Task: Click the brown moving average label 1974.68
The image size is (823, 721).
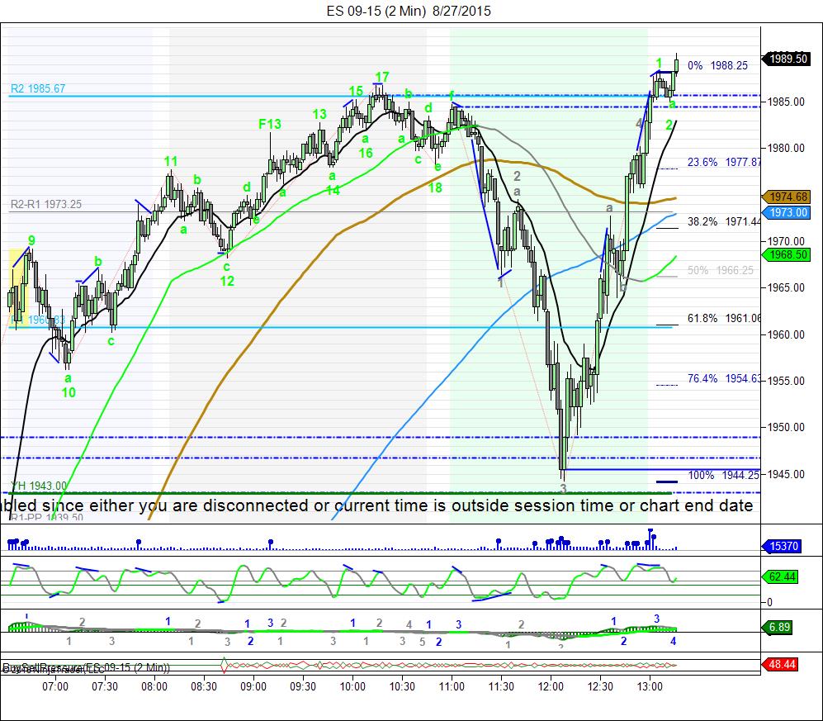Action: pos(785,197)
